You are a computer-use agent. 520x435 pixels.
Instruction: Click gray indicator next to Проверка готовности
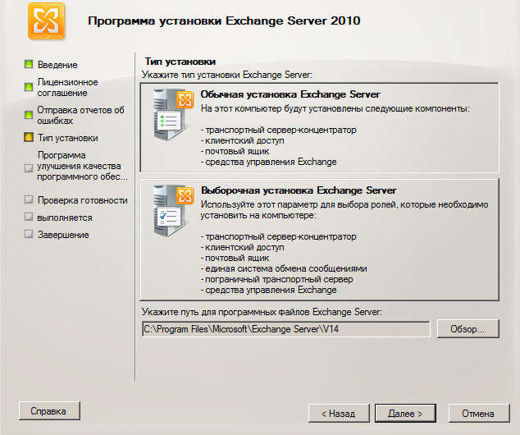(x=29, y=199)
